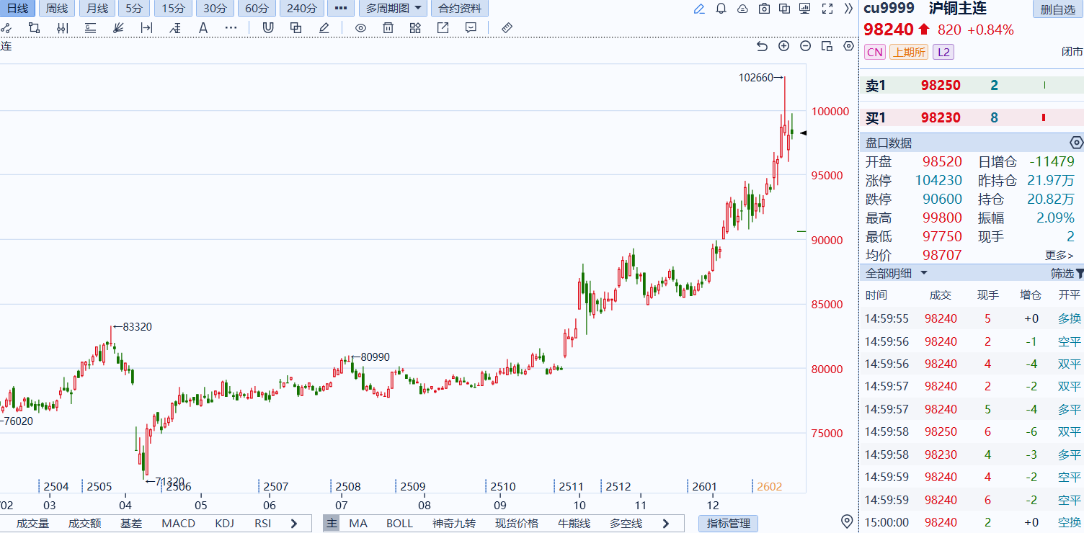Zoom in chart with plus icon
This screenshot has width=1084, height=533.
coord(784,46)
